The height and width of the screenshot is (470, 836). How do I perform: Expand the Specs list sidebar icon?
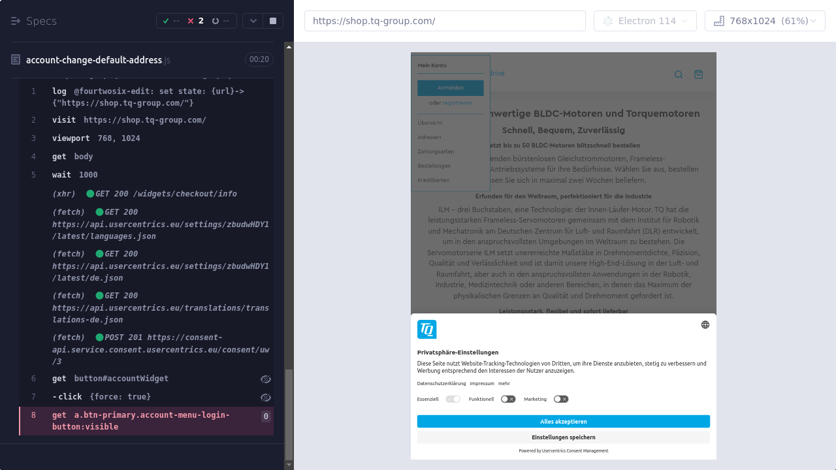[16, 21]
